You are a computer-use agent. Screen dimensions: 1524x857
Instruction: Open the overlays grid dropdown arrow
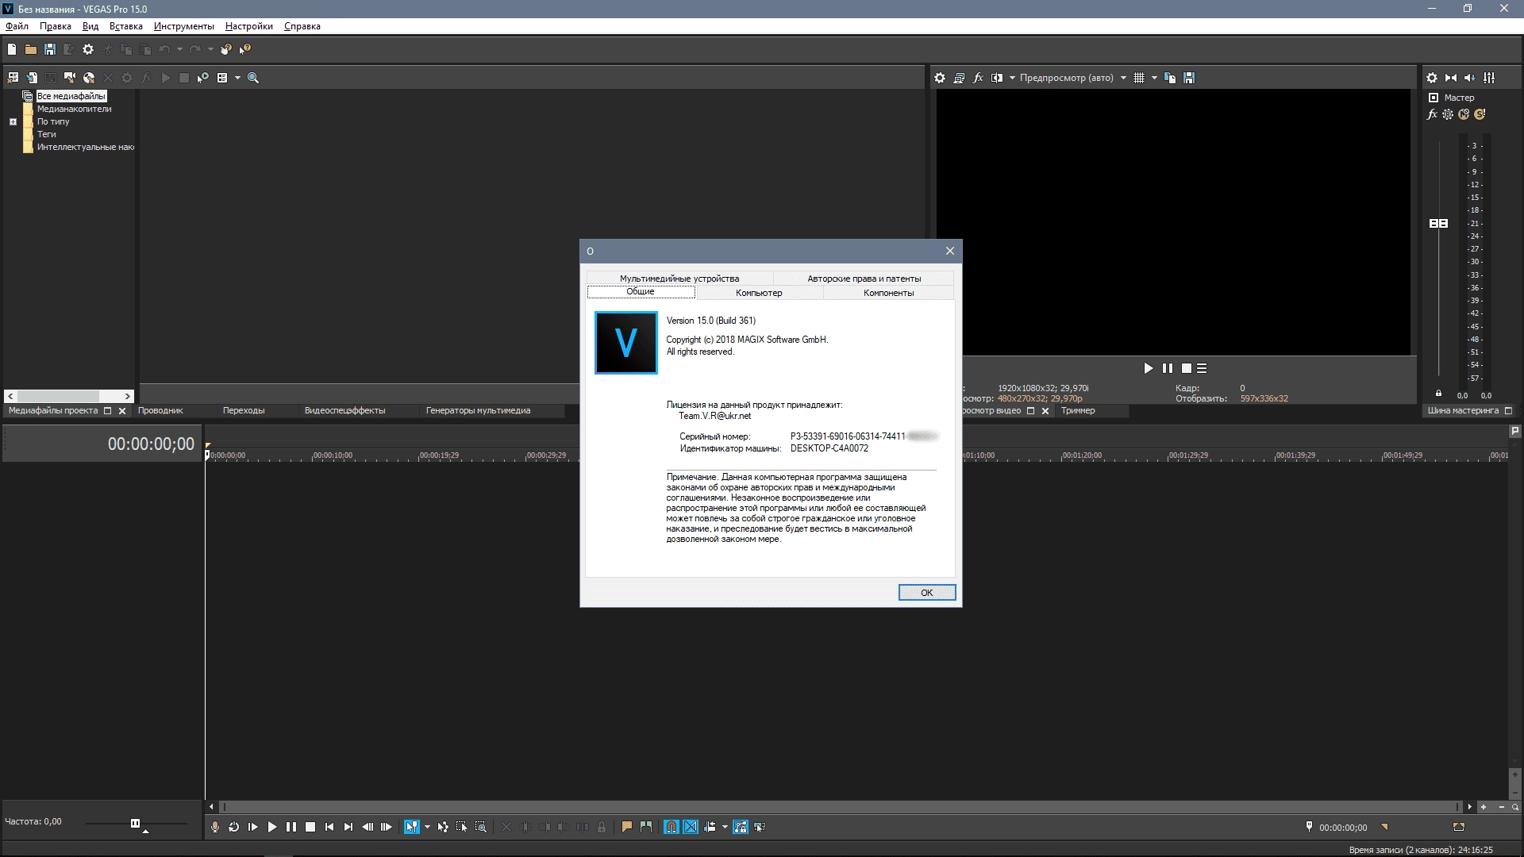1154,78
